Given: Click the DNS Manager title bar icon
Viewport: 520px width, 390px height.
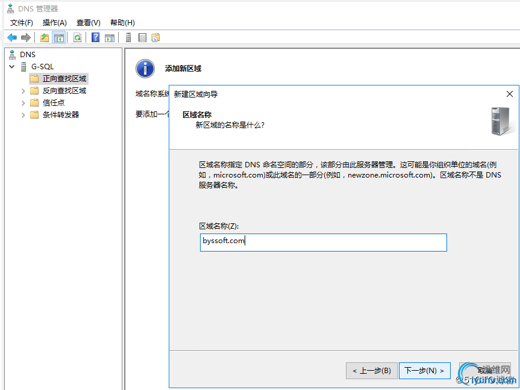Looking at the screenshot, I should pyautogui.click(x=11, y=8).
